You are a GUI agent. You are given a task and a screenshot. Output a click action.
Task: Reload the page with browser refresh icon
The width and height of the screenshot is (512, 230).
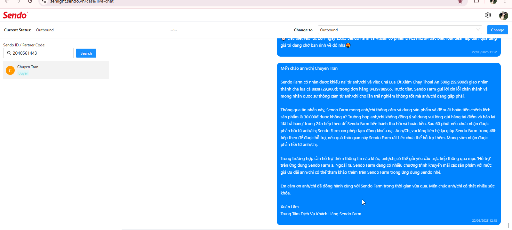(30, 2)
